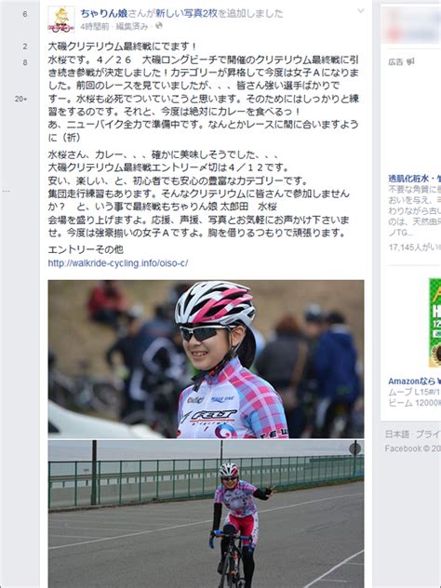Expand the three-dots more item in left sidebar
The height and width of the screenshot is (588, 441).
pos(6,192)
